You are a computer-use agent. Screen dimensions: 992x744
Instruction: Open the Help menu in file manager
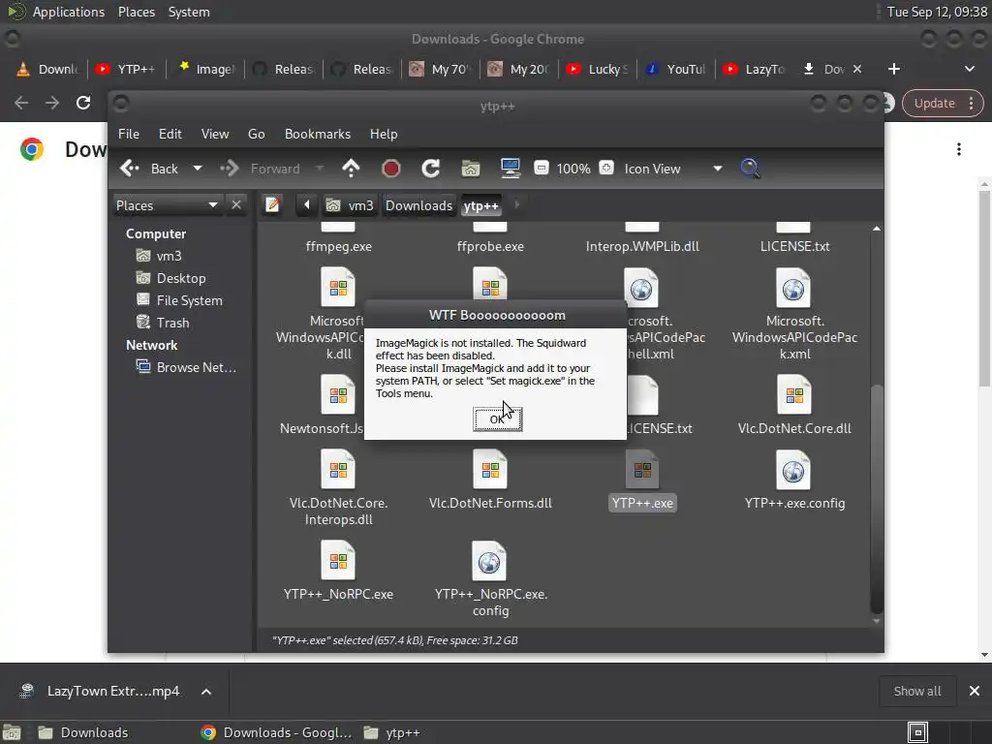click(384, 134)
